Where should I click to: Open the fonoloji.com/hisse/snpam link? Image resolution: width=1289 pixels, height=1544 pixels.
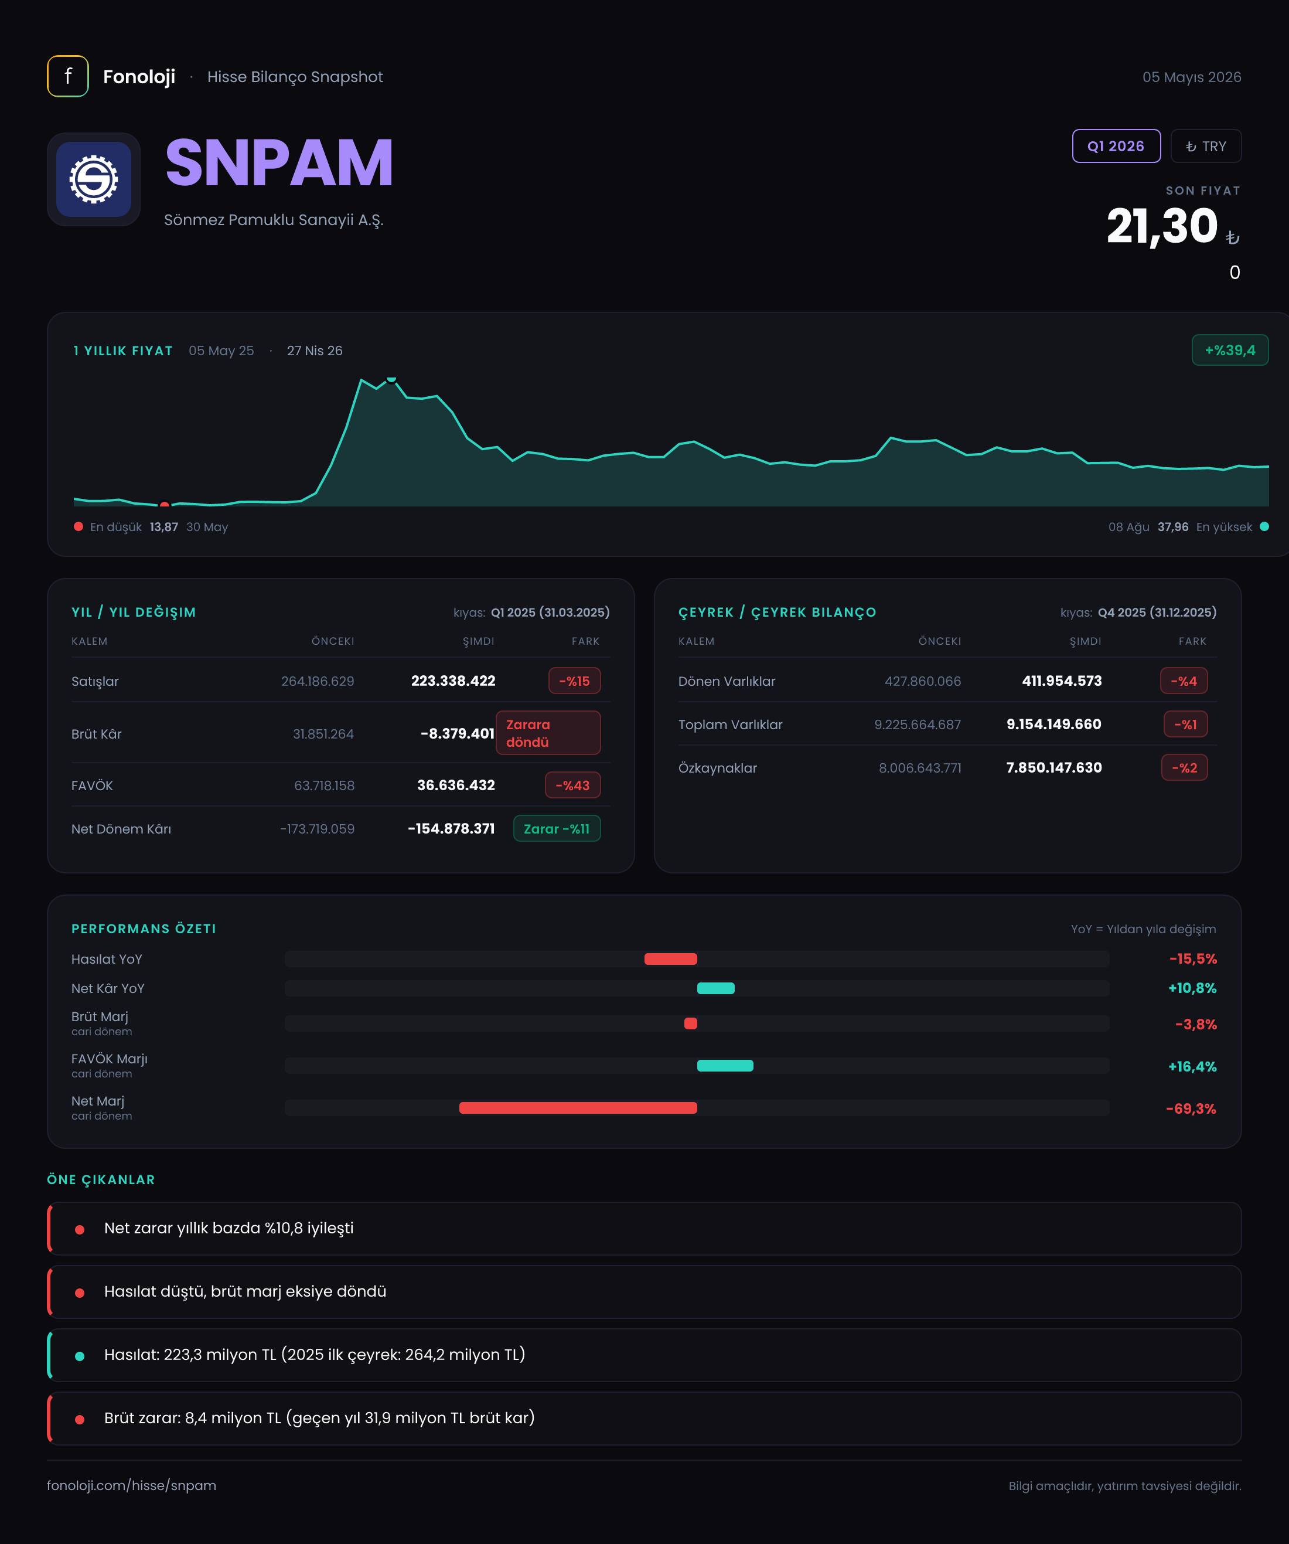(132, 1485)
